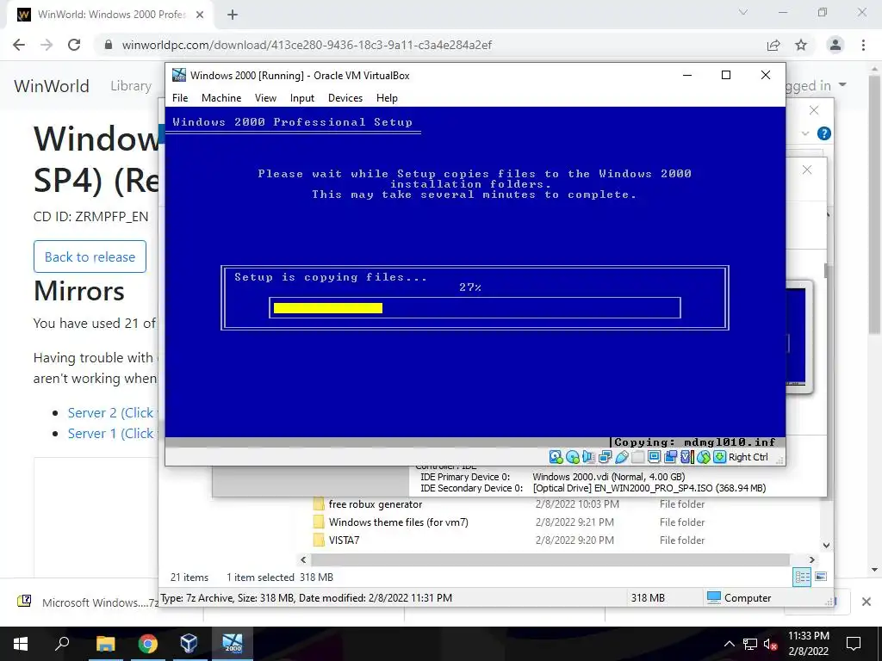Viewport: 882px width, 661px height.
Task: Click the VirtualBox window title bar icon
Action: pos(179,76)
